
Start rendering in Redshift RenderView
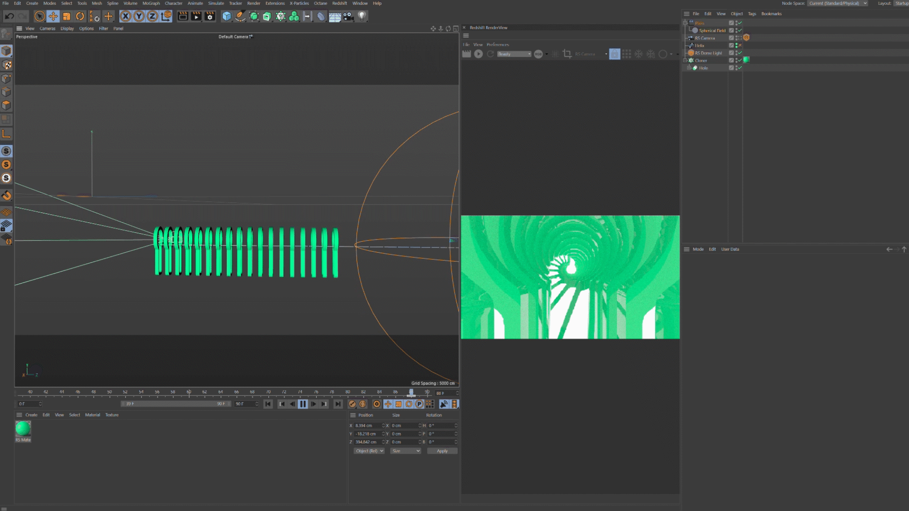[478, 54]
